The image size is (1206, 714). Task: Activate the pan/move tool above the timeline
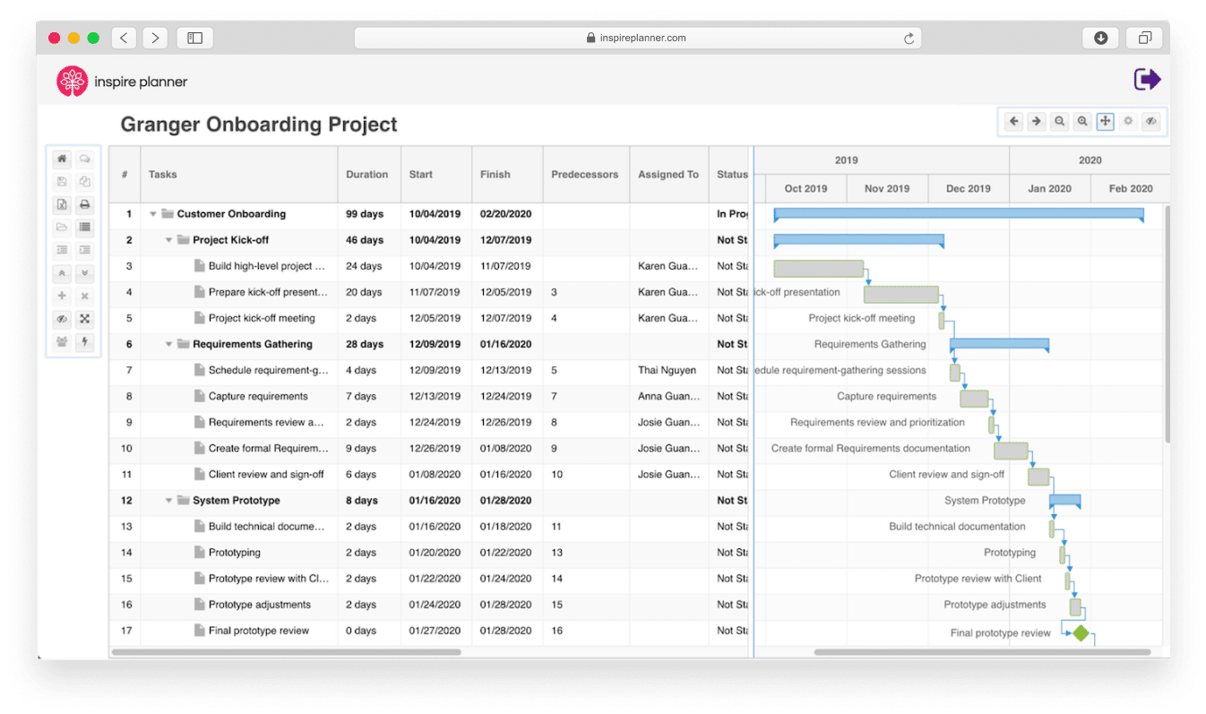(x=1106, y=120)
